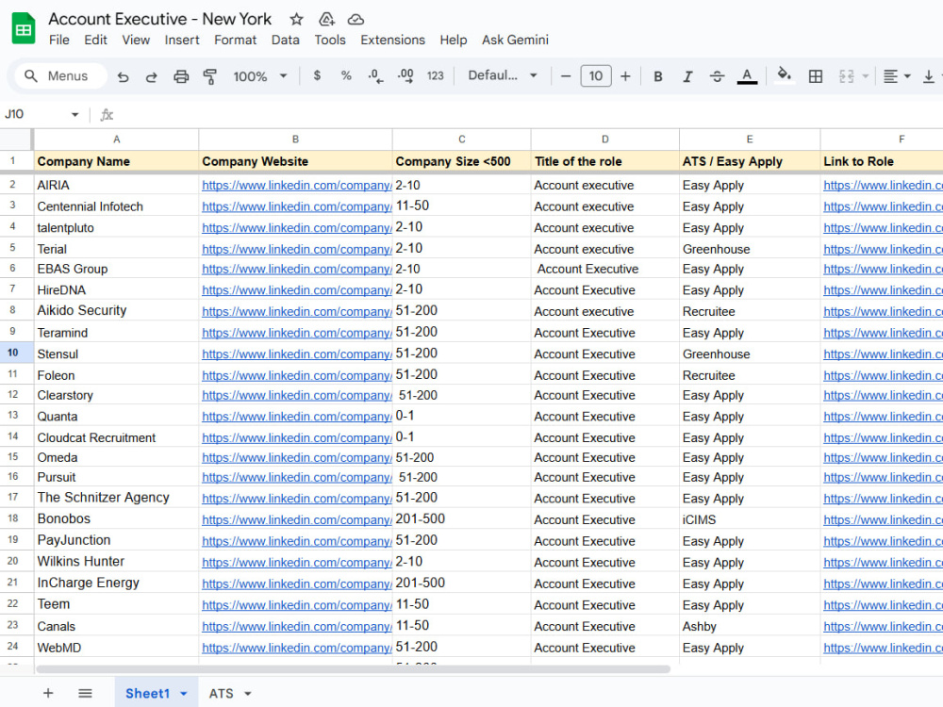Activate the paint format tool
This screenshot has width=943, height=707.
[x=210, y=76]
